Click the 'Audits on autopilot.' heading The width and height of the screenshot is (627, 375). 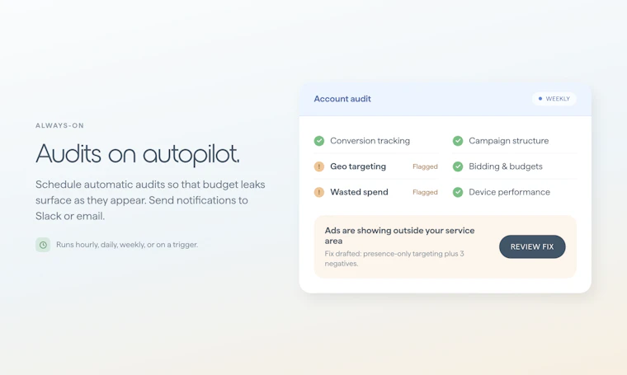pyautogui.click(x=138, y=154)
